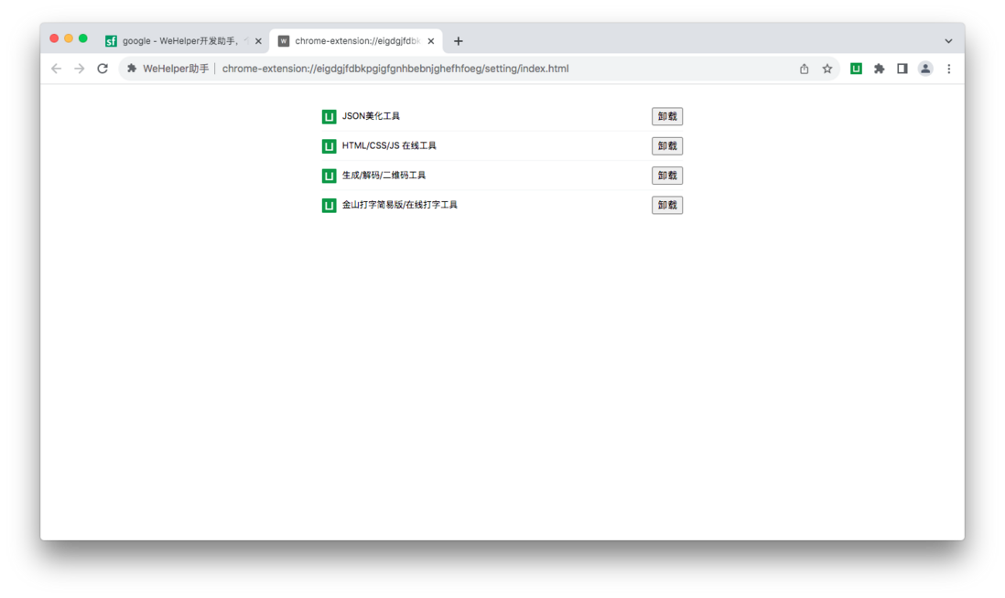
Task: Click the extension puzzle icon in address bar
Action: coord(132,69)
